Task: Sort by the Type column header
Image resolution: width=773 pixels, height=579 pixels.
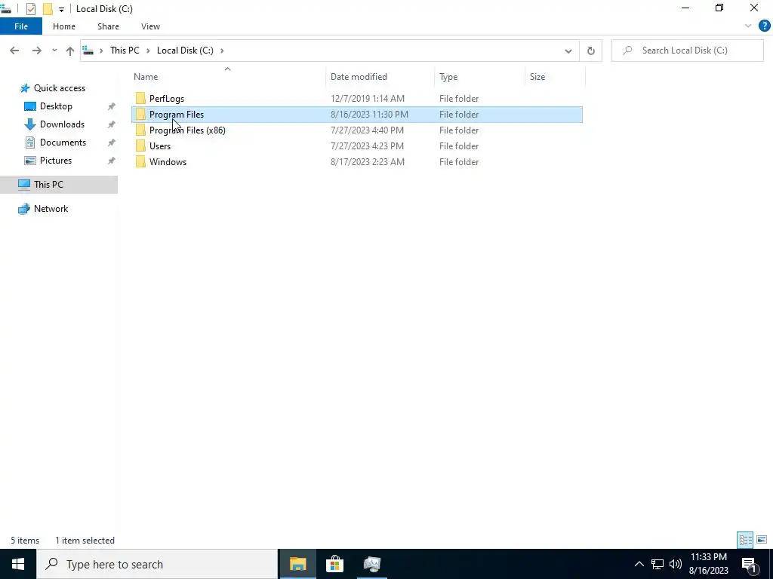Action: (x=479, y=77)
